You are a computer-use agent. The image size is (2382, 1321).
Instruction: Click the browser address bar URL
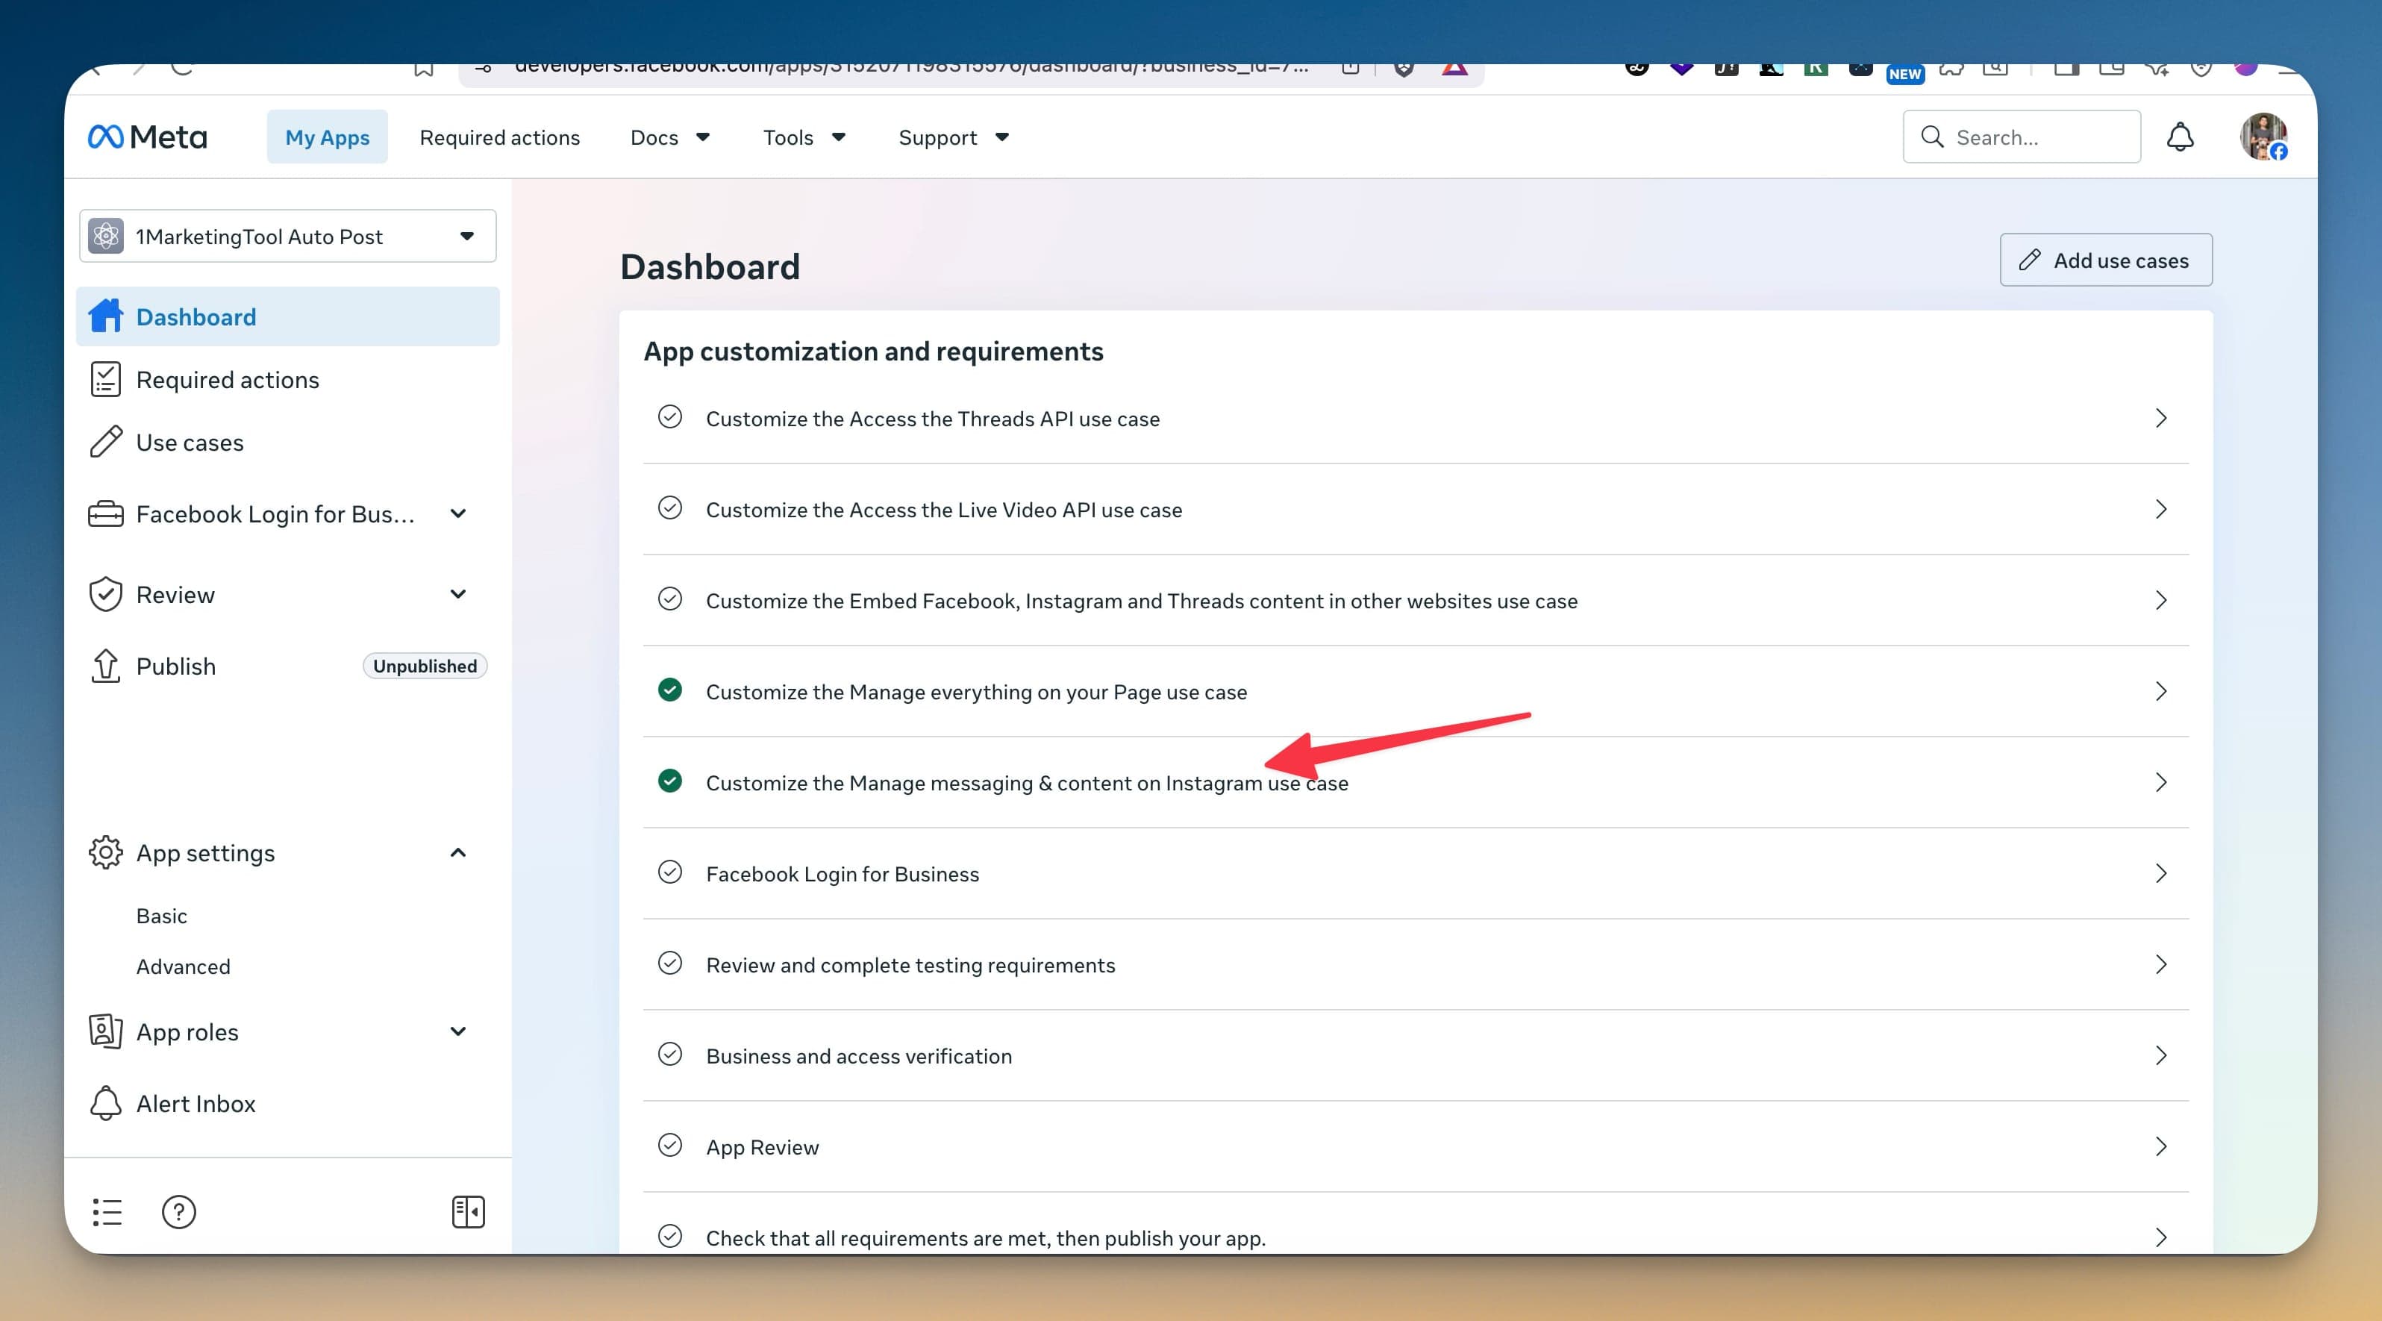click(911, 70)
